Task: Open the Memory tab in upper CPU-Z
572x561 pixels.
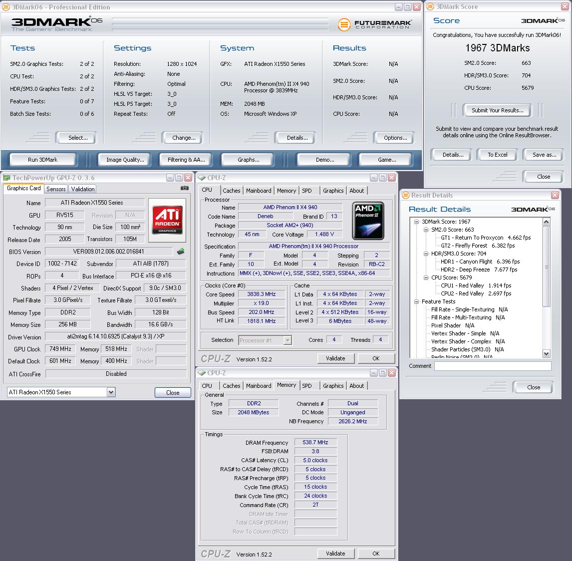Action: (286, 191)
